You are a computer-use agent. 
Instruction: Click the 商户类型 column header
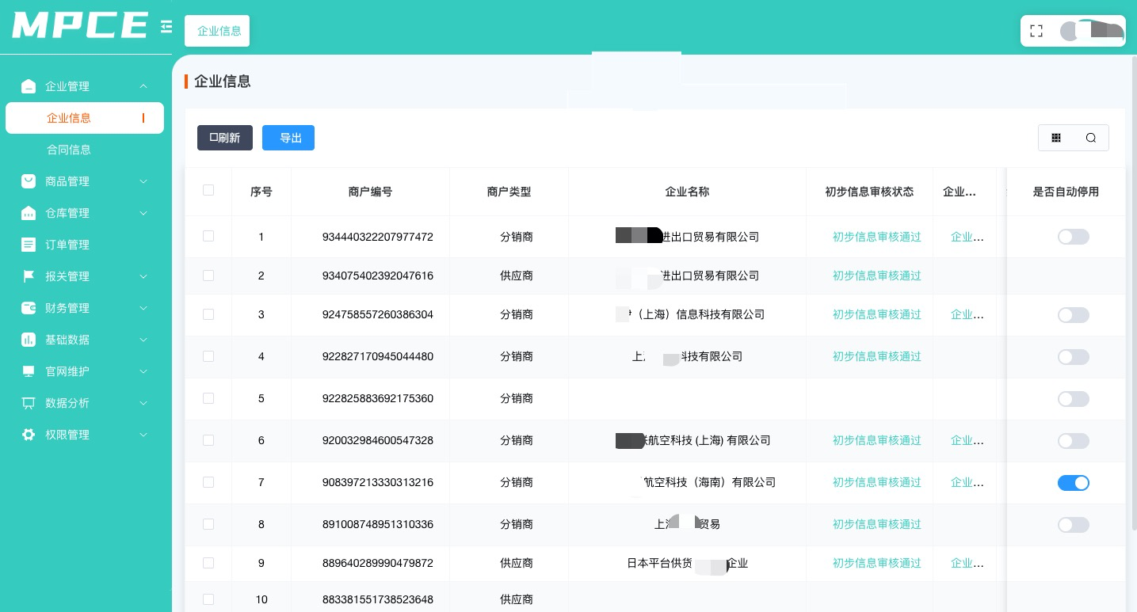click(x=509, y=192)
